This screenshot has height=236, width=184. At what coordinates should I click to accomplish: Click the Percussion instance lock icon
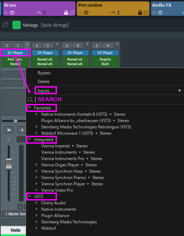[x=140, y=12]
